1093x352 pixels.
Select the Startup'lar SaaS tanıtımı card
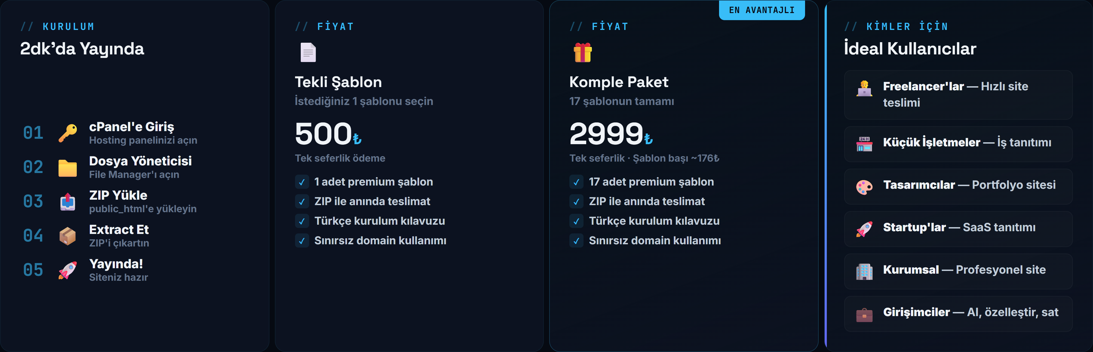958,229
